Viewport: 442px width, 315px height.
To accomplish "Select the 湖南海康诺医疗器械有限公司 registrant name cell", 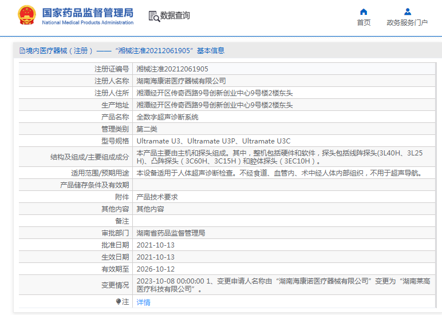I will (x=181, y=81).
